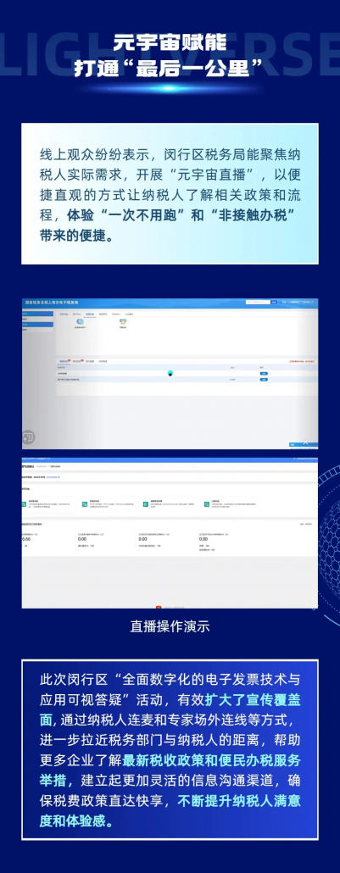Close the overlay using the white X at bottom-right

point(305,442)
